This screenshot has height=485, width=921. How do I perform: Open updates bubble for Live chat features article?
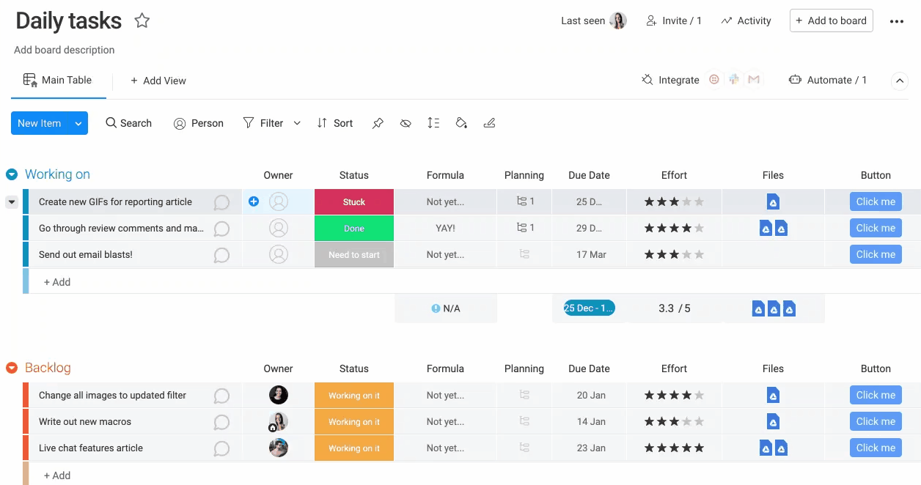[x=221, y=449]
